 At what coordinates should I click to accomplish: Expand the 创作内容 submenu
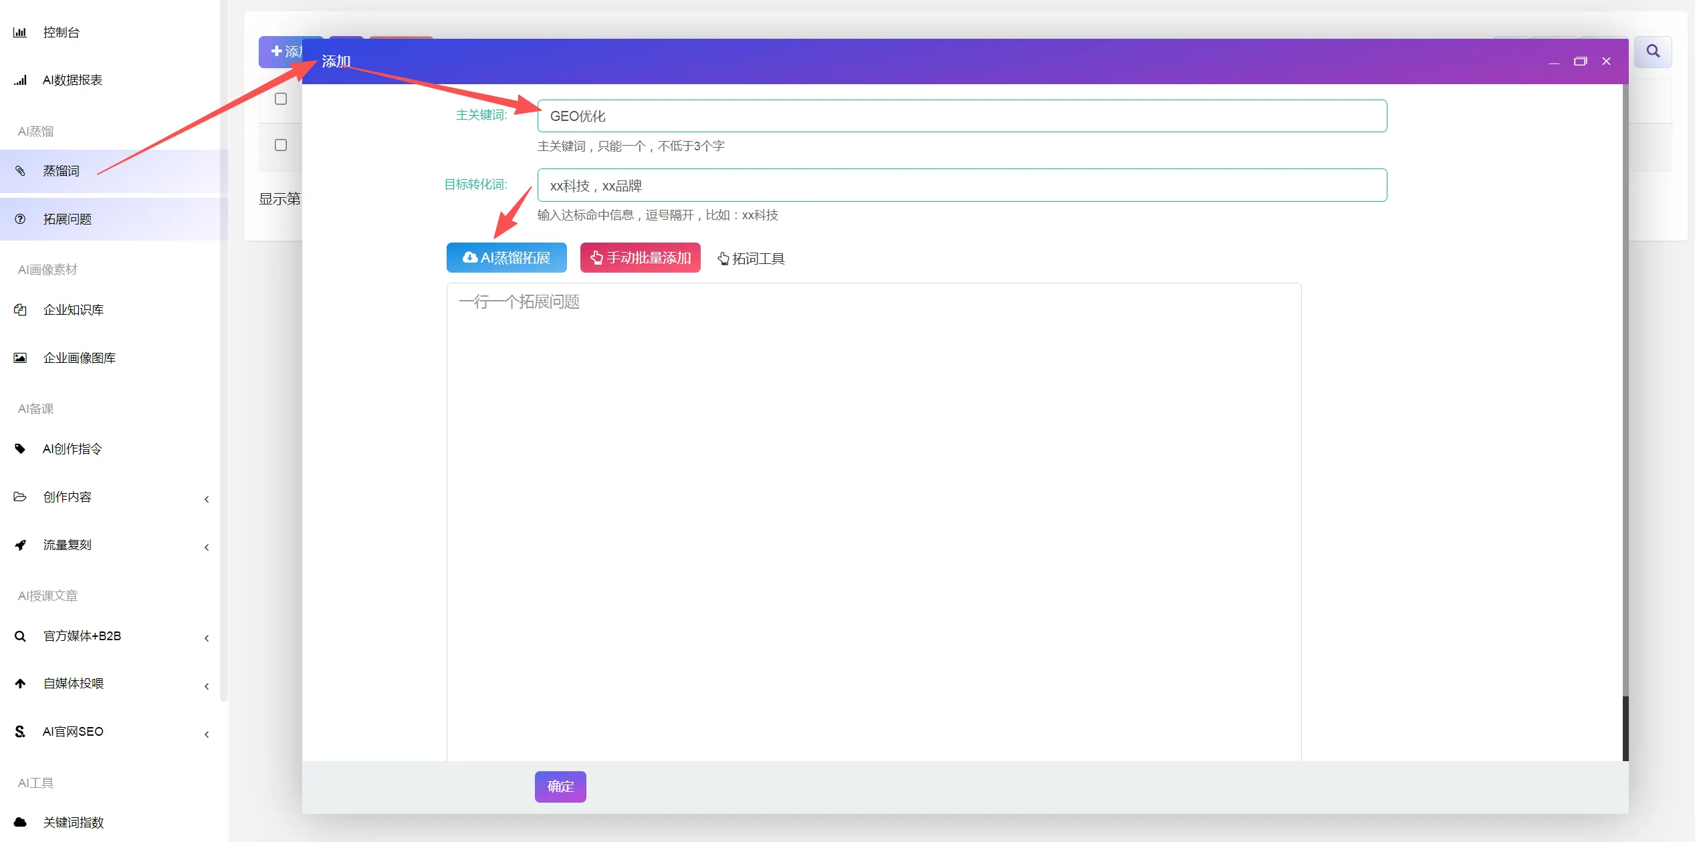point(207,499)
